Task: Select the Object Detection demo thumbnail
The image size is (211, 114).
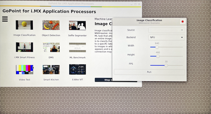Action: 51,25
